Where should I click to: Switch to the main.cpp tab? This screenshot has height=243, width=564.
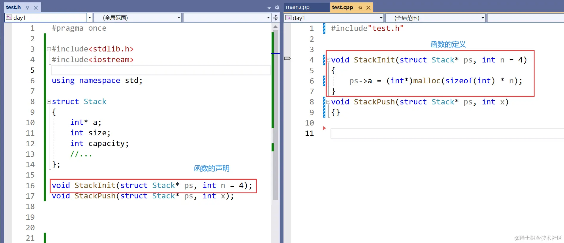(298, 7)
